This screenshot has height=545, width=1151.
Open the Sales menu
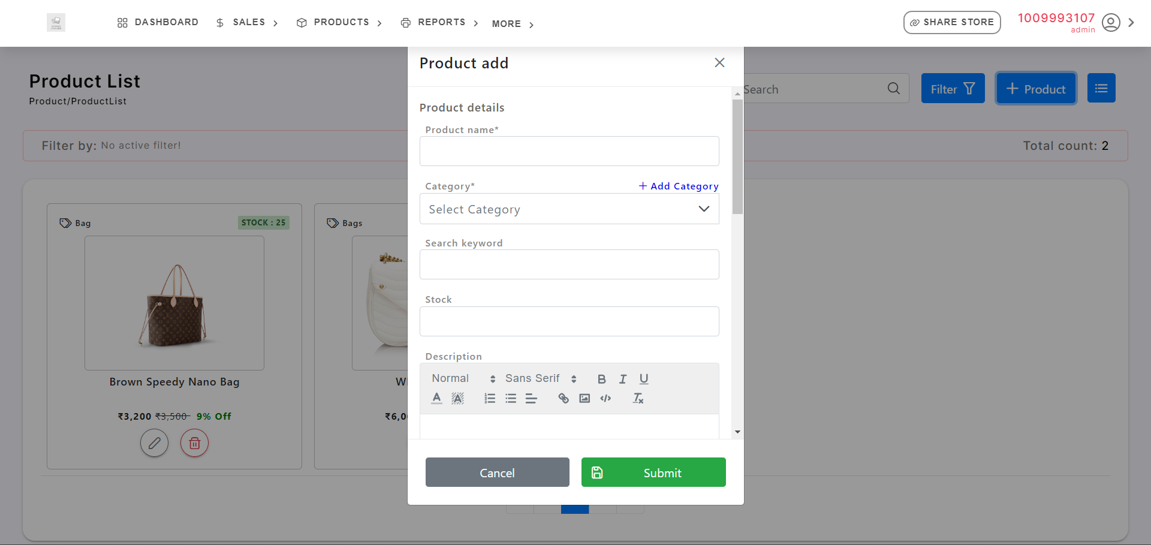(x=248, y=22)
